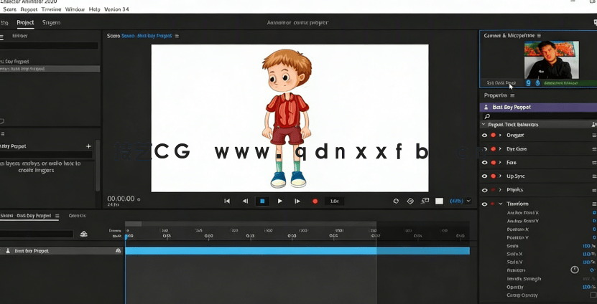Open the Lip Sync behavior options menu

pos(594,176)
